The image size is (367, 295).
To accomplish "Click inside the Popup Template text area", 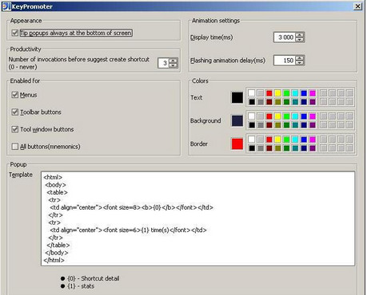I will 198,218.
